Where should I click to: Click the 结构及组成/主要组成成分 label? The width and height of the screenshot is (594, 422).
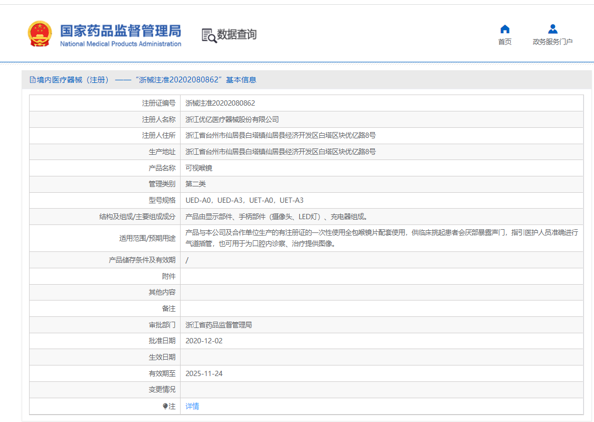137,217
